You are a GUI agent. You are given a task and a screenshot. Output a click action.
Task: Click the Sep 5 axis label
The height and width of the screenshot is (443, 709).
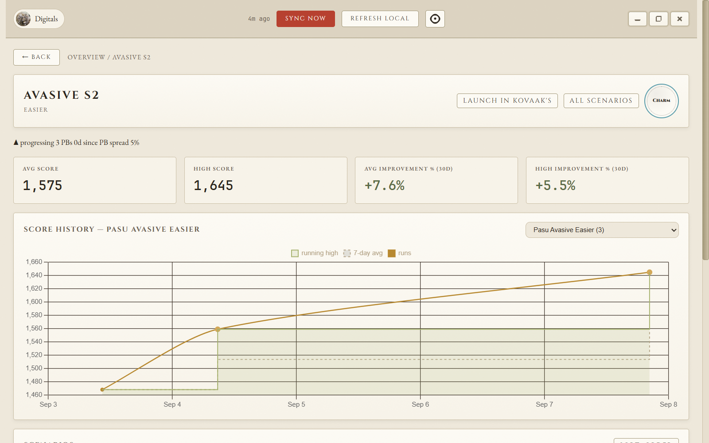[296, 404]
